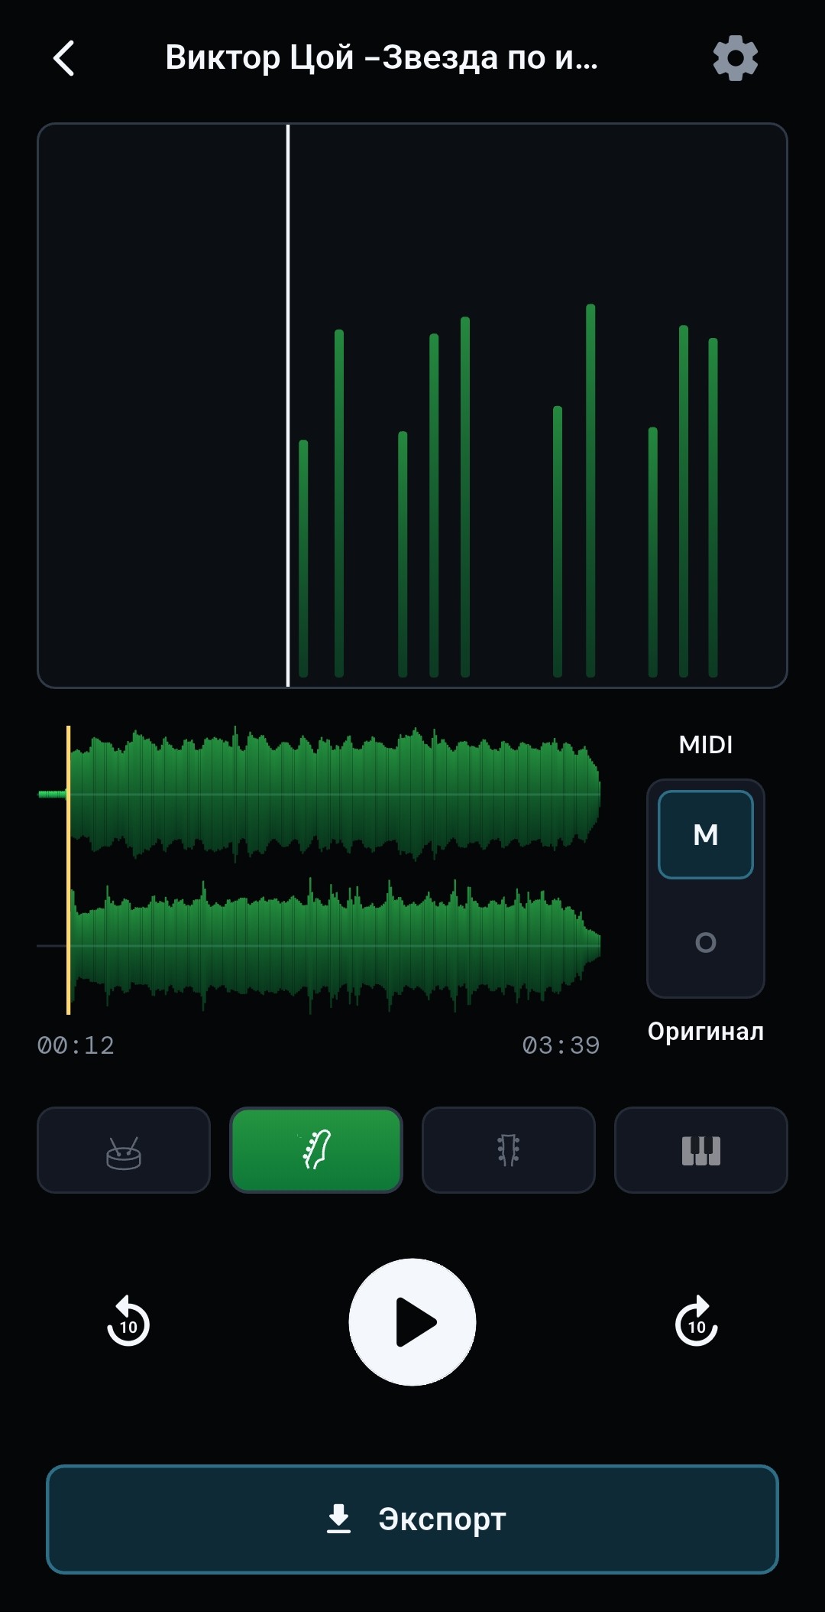
Task: Select the drums instrument track
Action: (124, 1150)
